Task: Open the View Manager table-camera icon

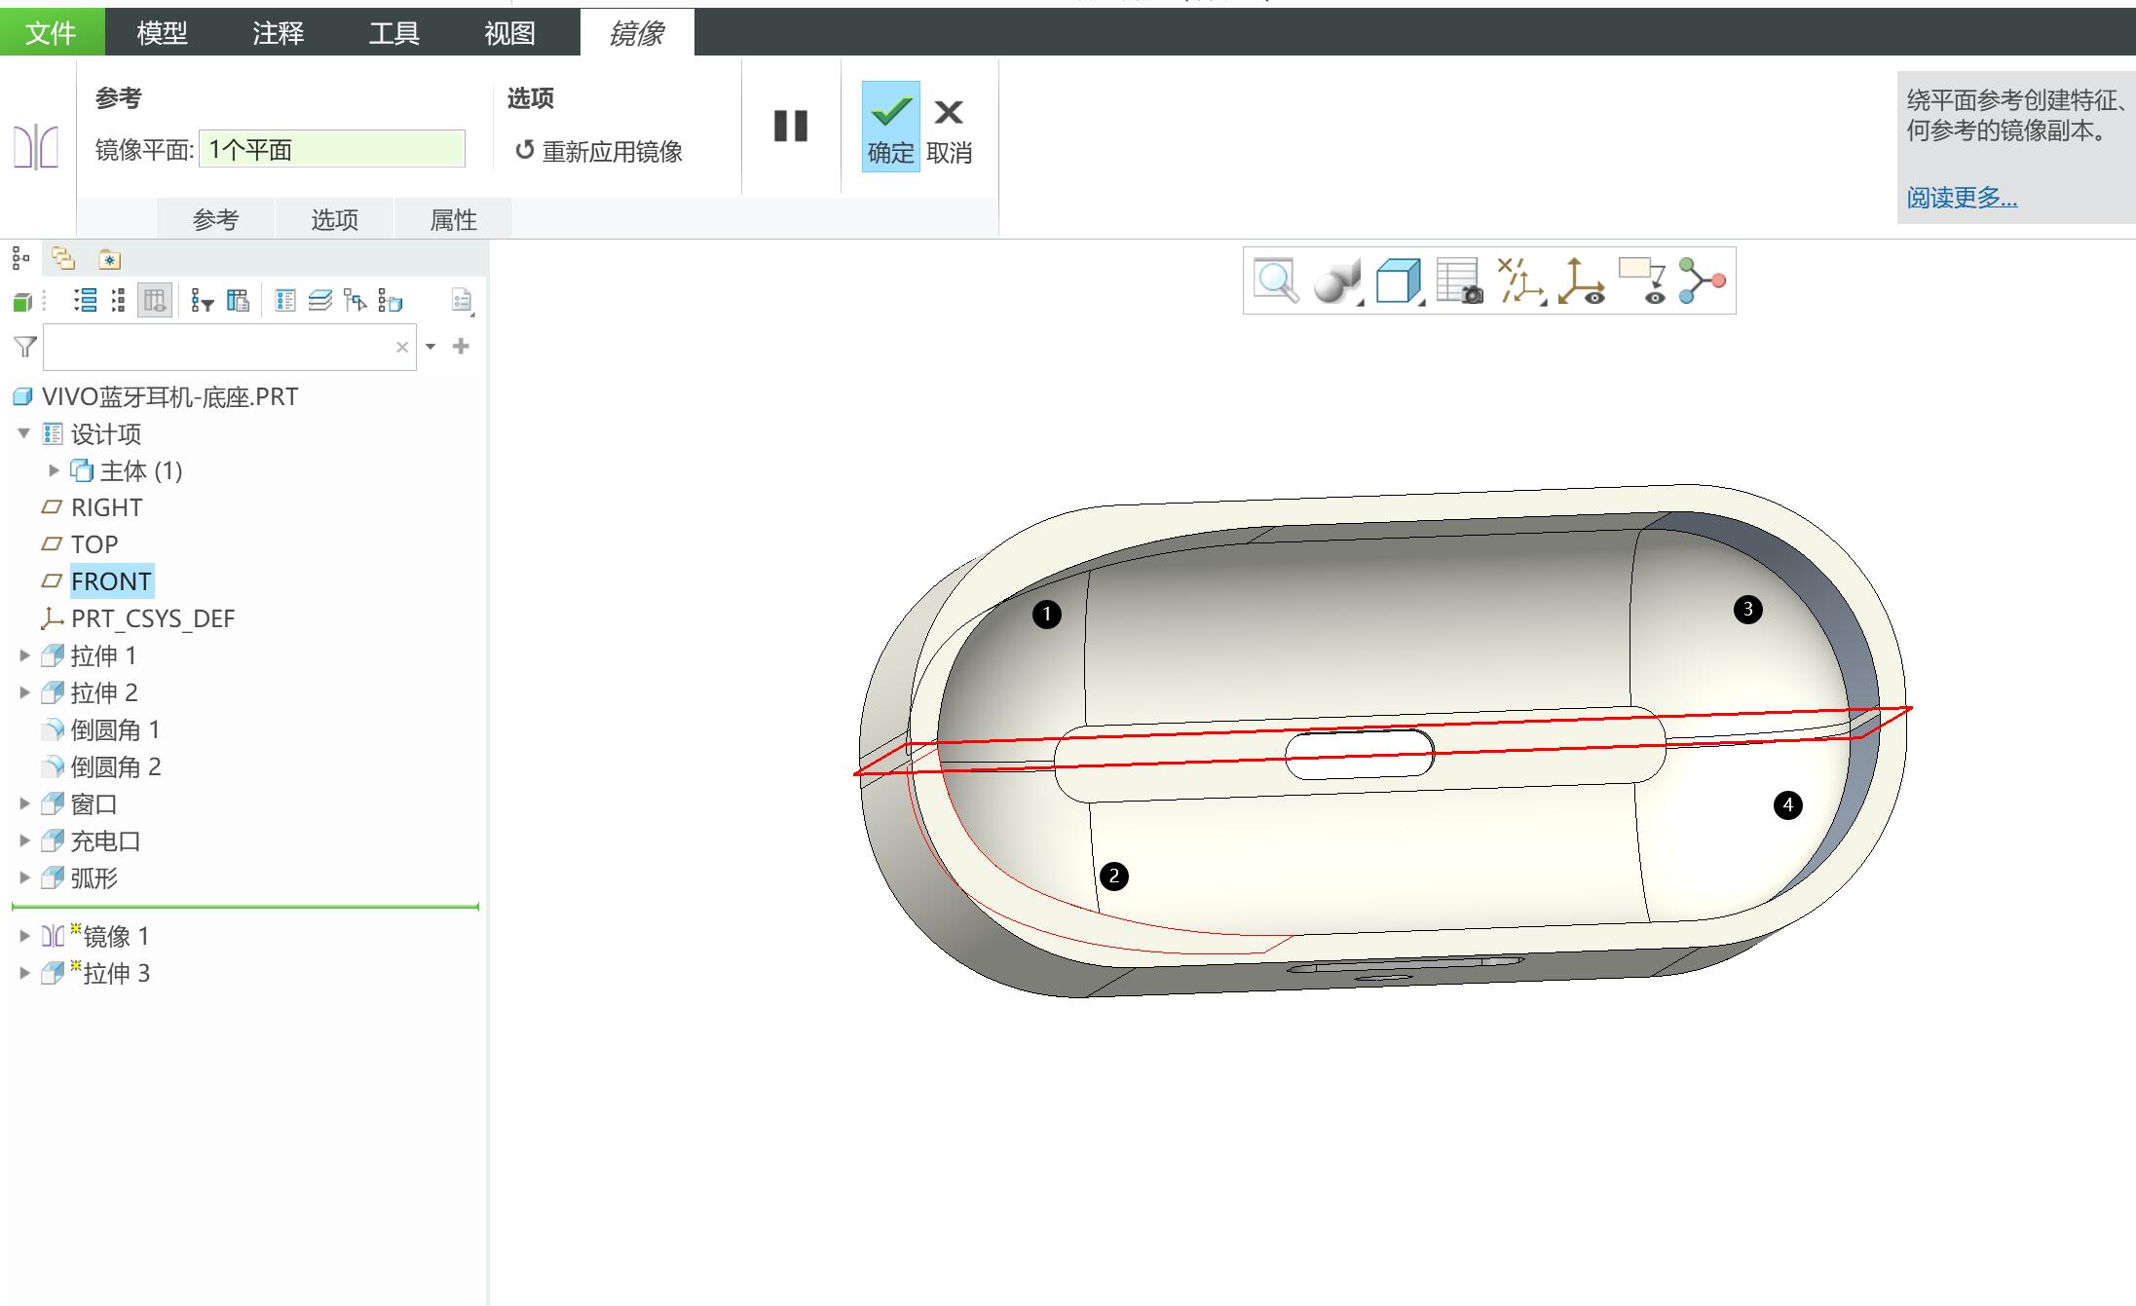Action: (x=1459, y=281)
